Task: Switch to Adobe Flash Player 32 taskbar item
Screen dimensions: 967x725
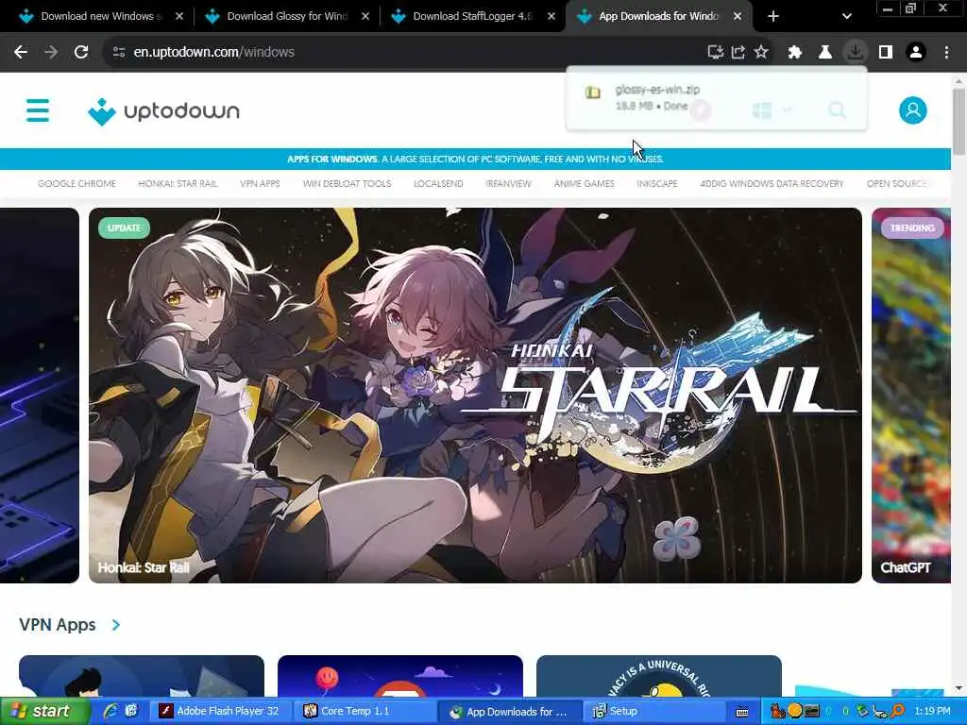Action: (x=219, y=712)
